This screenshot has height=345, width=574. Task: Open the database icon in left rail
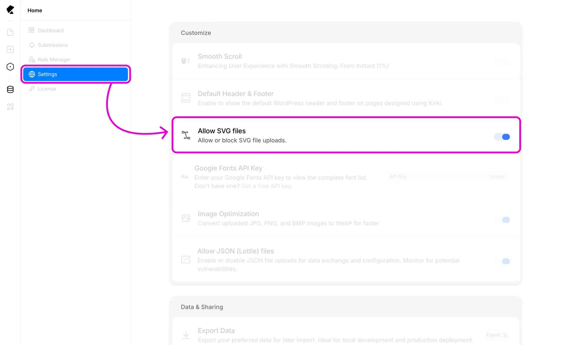coord(10,89)
